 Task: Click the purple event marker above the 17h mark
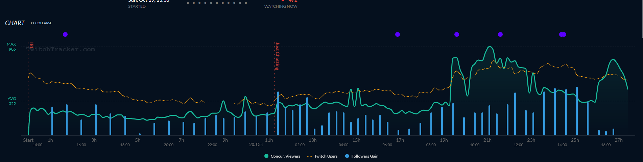(x=398, y=34)
